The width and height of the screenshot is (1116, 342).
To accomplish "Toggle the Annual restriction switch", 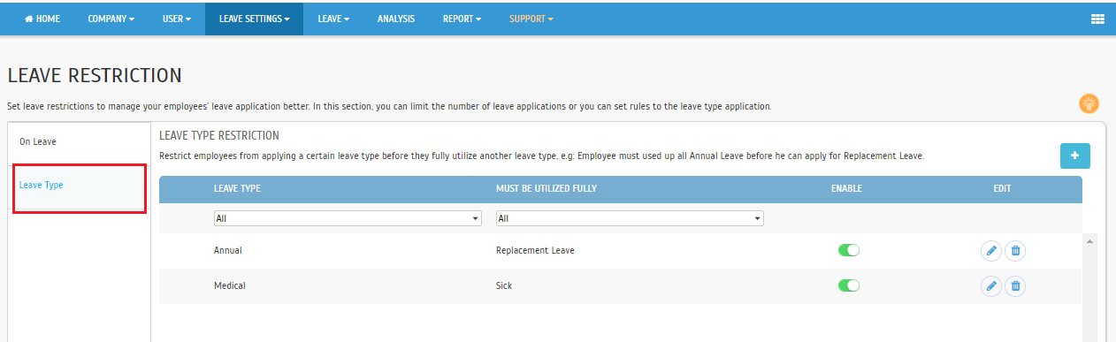I will click(849, 250).
